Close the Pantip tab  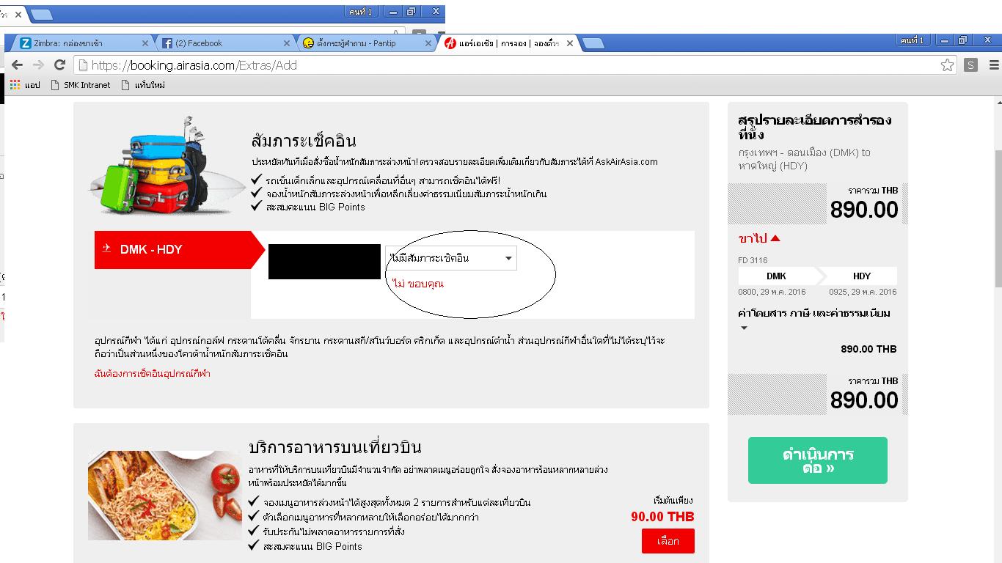tap(428, 43)
